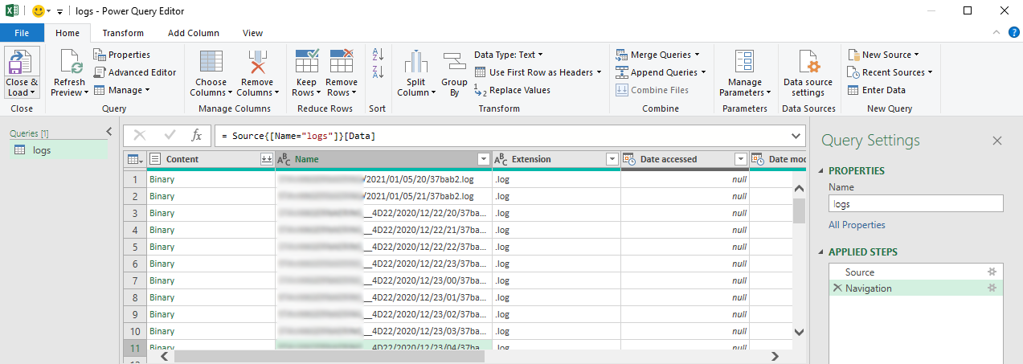The width and height of the screenshot is (1023, 364).
Task: Click Replace Values
Action: pyautogui.click(x=512, y=90)
